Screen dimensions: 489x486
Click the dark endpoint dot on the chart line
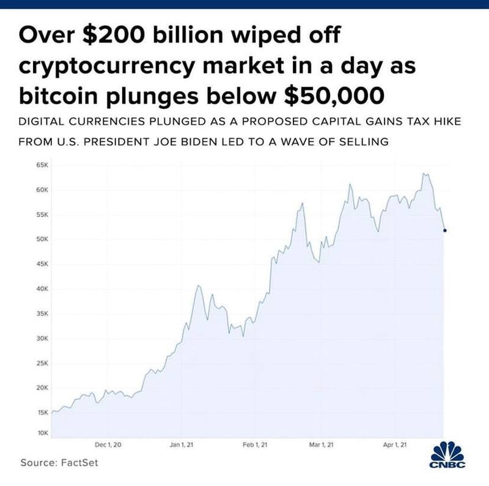pos(444,230)
